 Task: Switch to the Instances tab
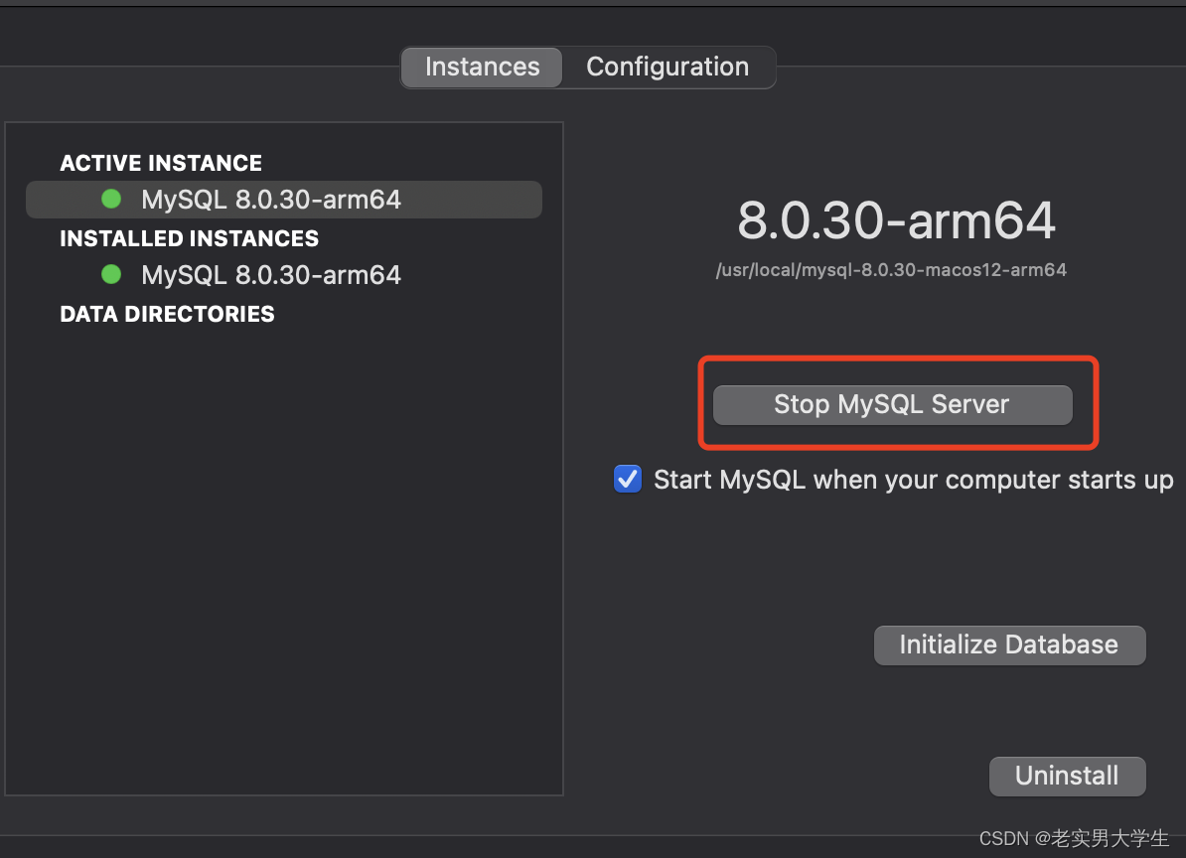(482, 67)
